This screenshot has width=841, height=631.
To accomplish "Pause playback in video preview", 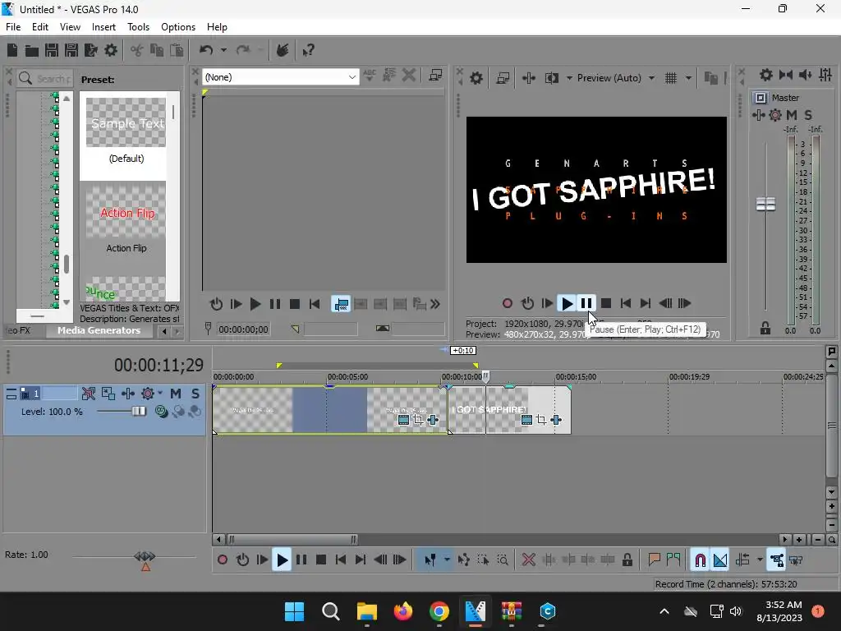I will [x=586, y=304].
